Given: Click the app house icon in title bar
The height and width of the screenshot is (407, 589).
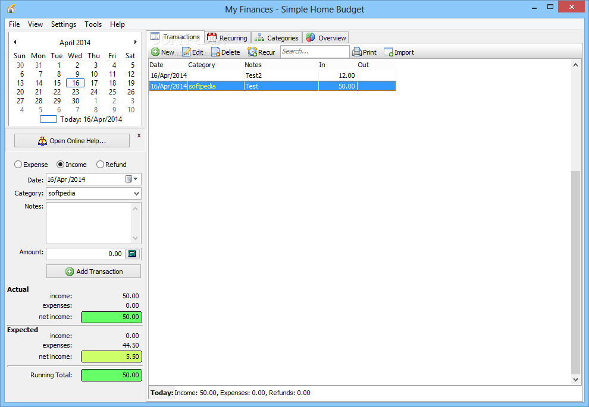Looking at the screenshot, I should pyautogui.click(x=11, y=9).
